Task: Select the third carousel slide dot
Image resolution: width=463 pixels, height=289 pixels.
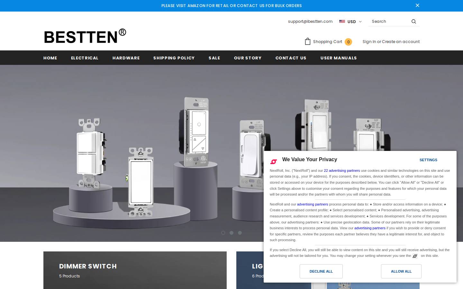Action: click(240, 233)
